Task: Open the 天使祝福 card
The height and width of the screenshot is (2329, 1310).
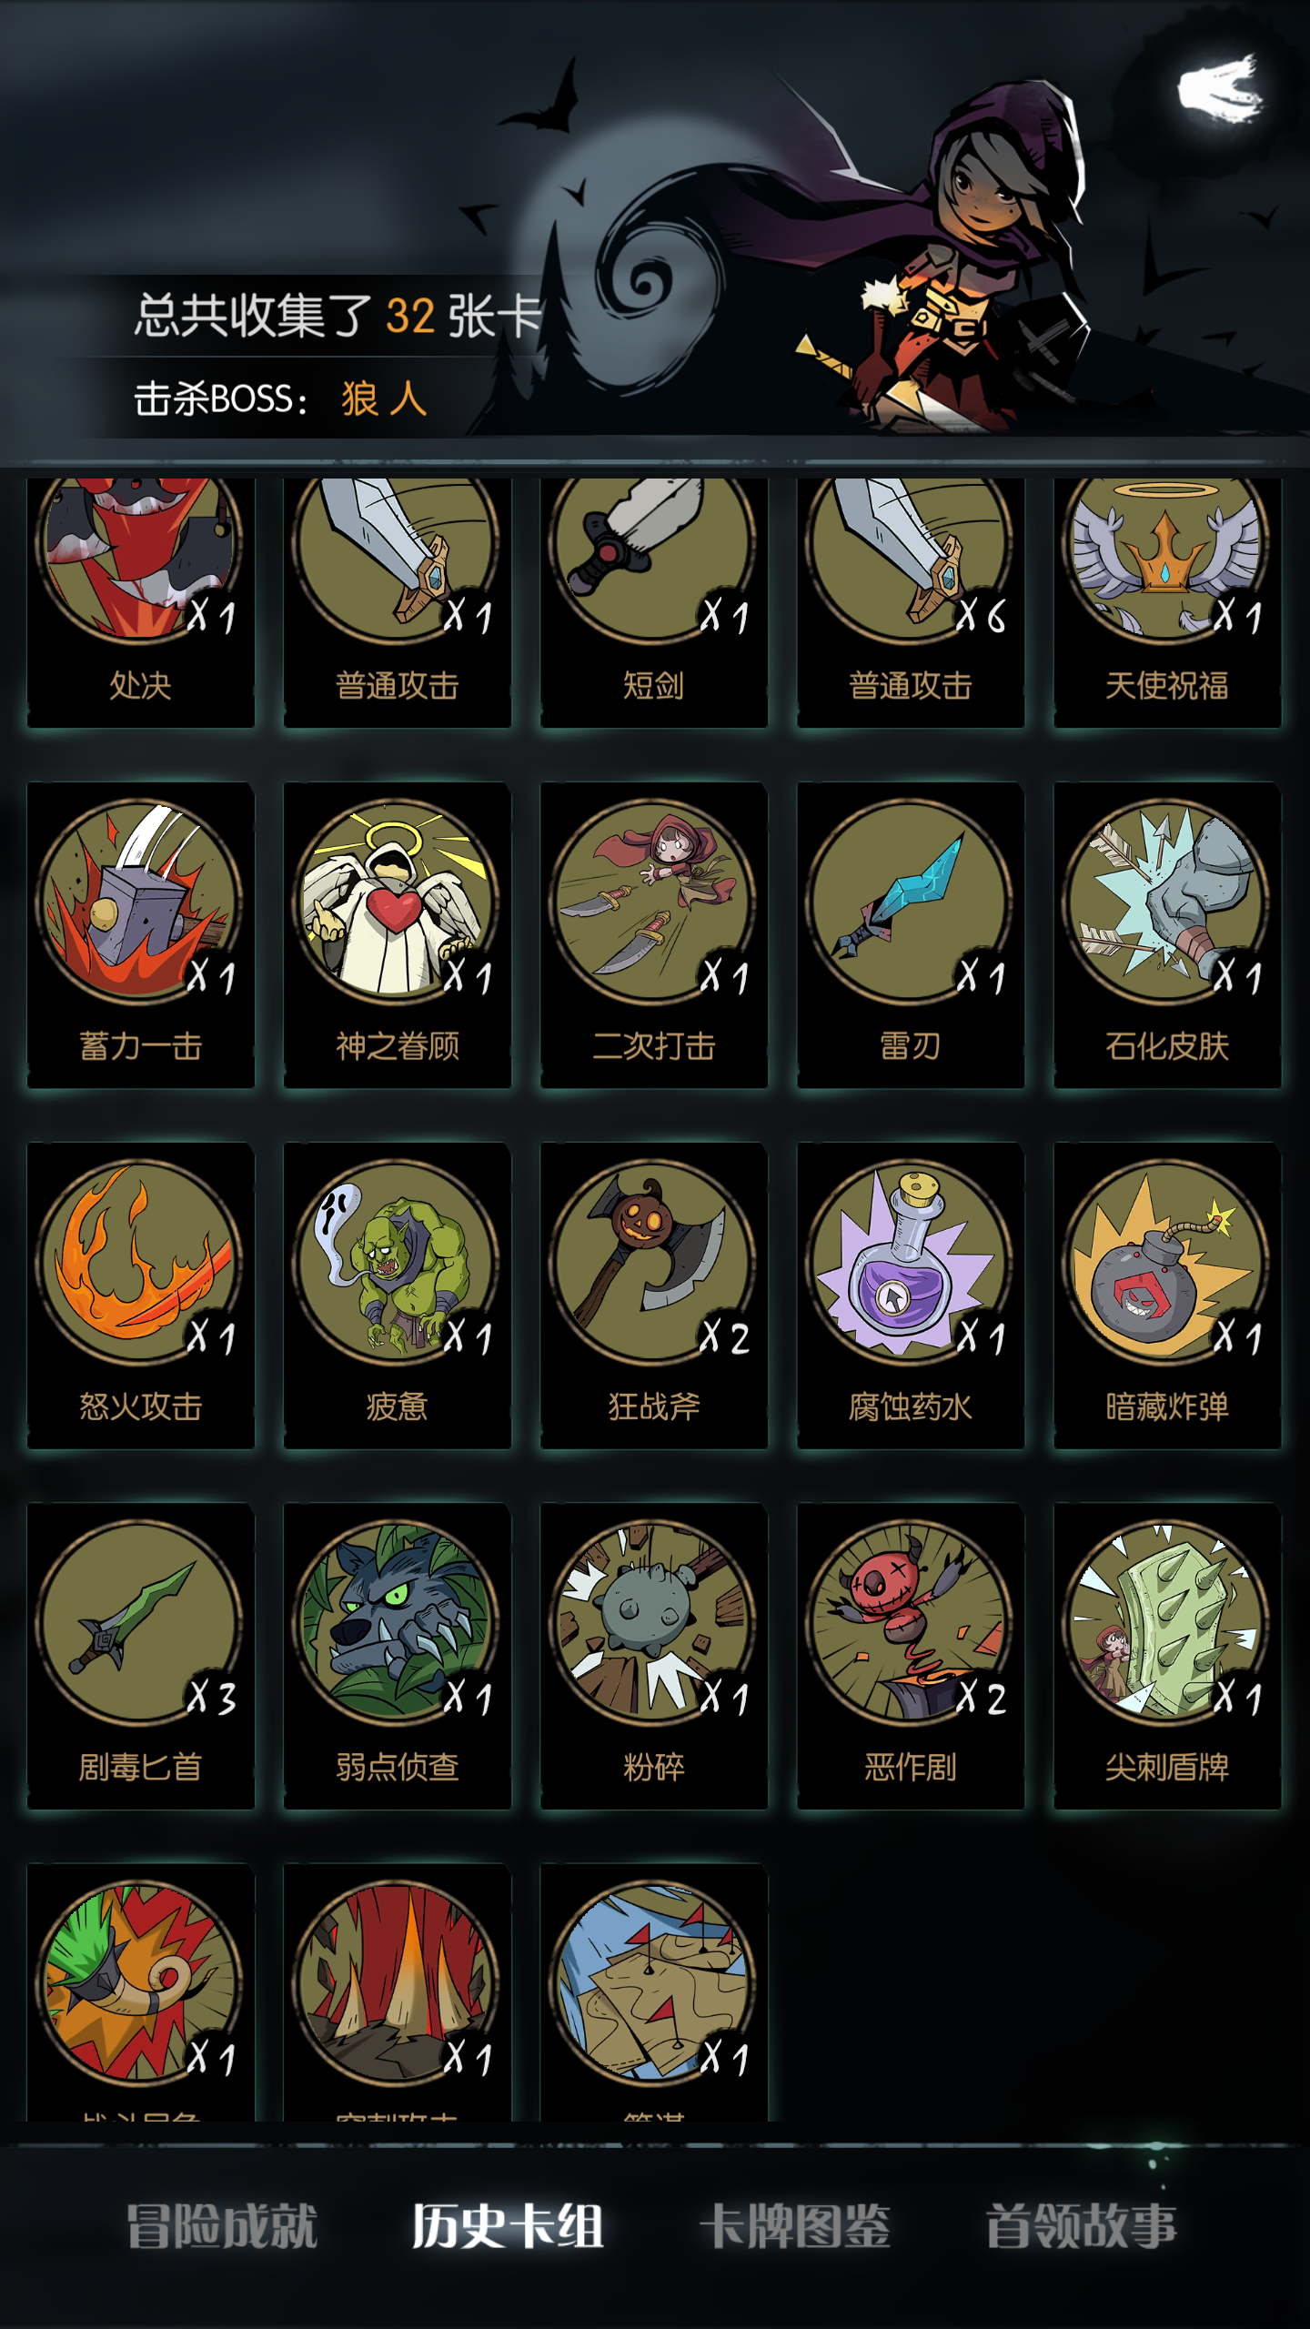Action: [1167, 602]
